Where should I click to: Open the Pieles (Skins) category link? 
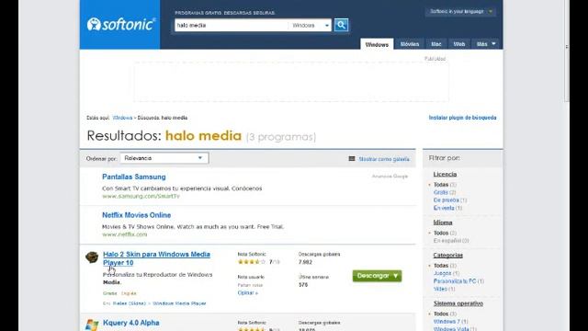coord(129,303)
